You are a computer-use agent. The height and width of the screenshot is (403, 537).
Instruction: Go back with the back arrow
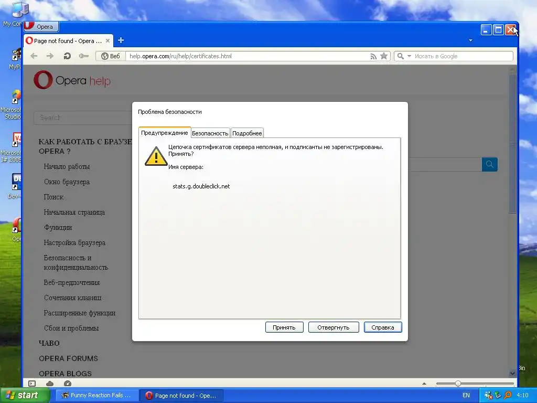34,56
